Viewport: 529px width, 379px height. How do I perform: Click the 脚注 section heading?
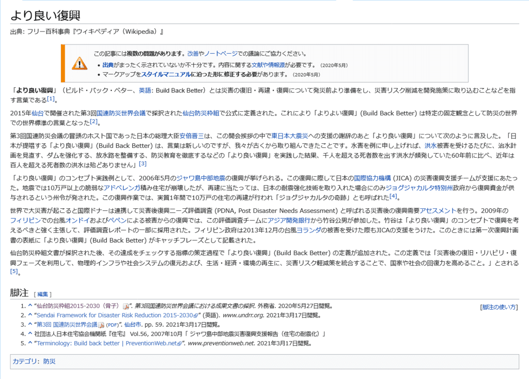tap(19, 293)
